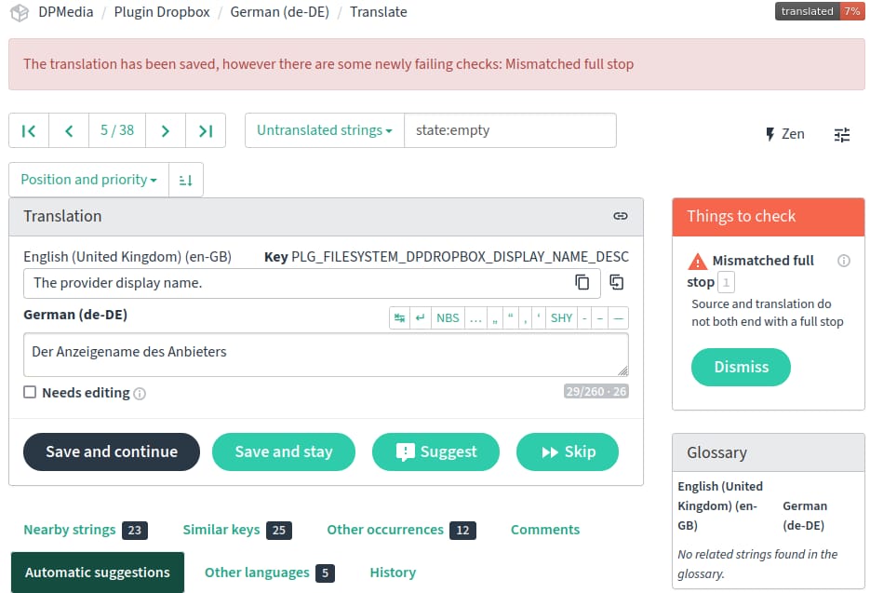Jump to the last string
The image size is (870, 593).
(x=206, y=130)
